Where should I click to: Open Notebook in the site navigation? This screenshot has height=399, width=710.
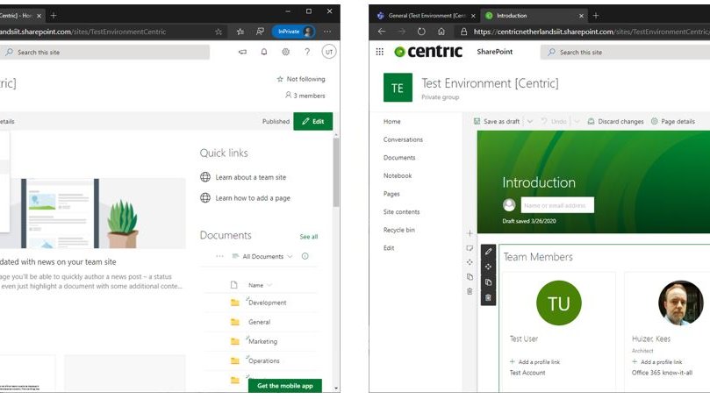(x=397, y=175)
